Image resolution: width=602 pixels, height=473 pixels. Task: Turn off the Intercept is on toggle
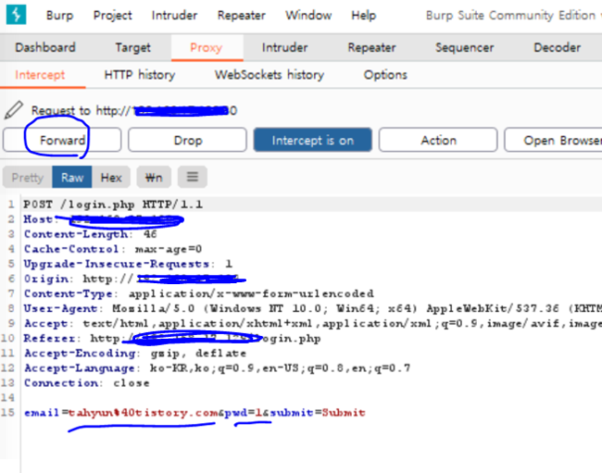coord(312,140)
